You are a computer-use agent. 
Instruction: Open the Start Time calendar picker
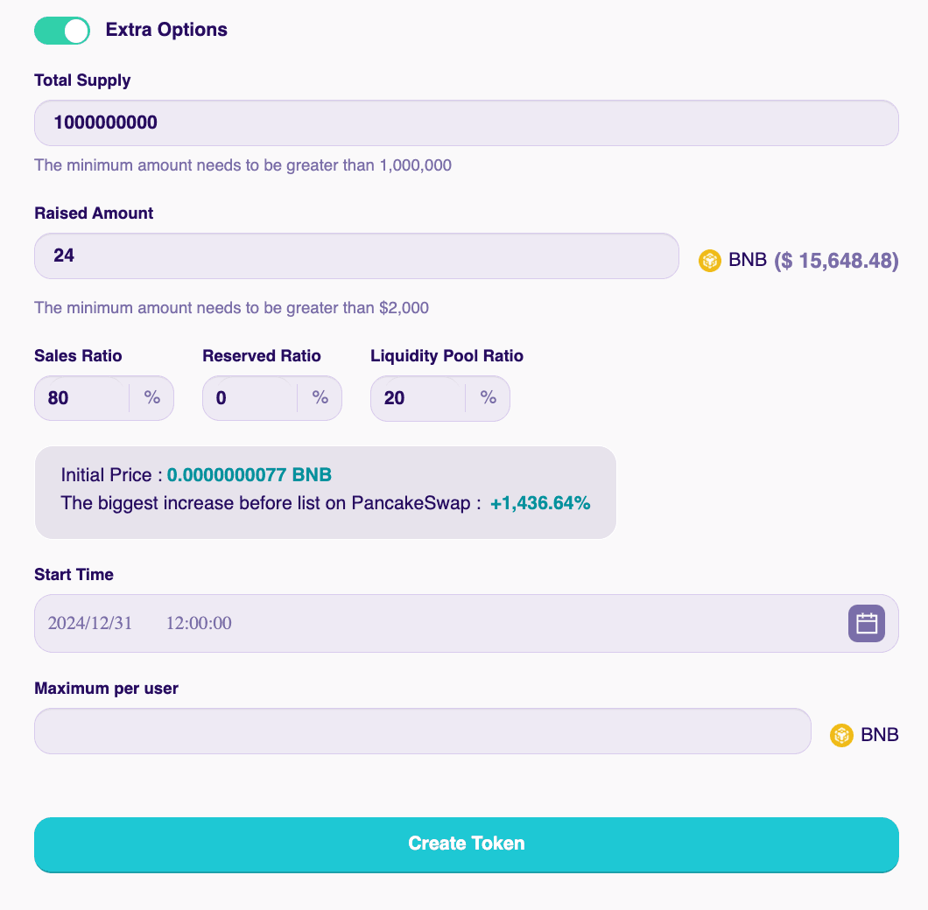tap(866, 623)
